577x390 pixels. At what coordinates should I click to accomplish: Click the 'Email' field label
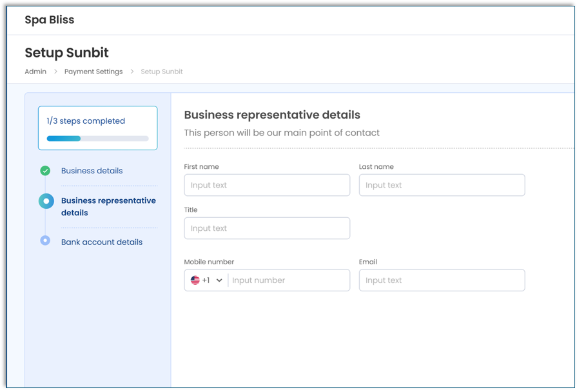coord(368,262)
